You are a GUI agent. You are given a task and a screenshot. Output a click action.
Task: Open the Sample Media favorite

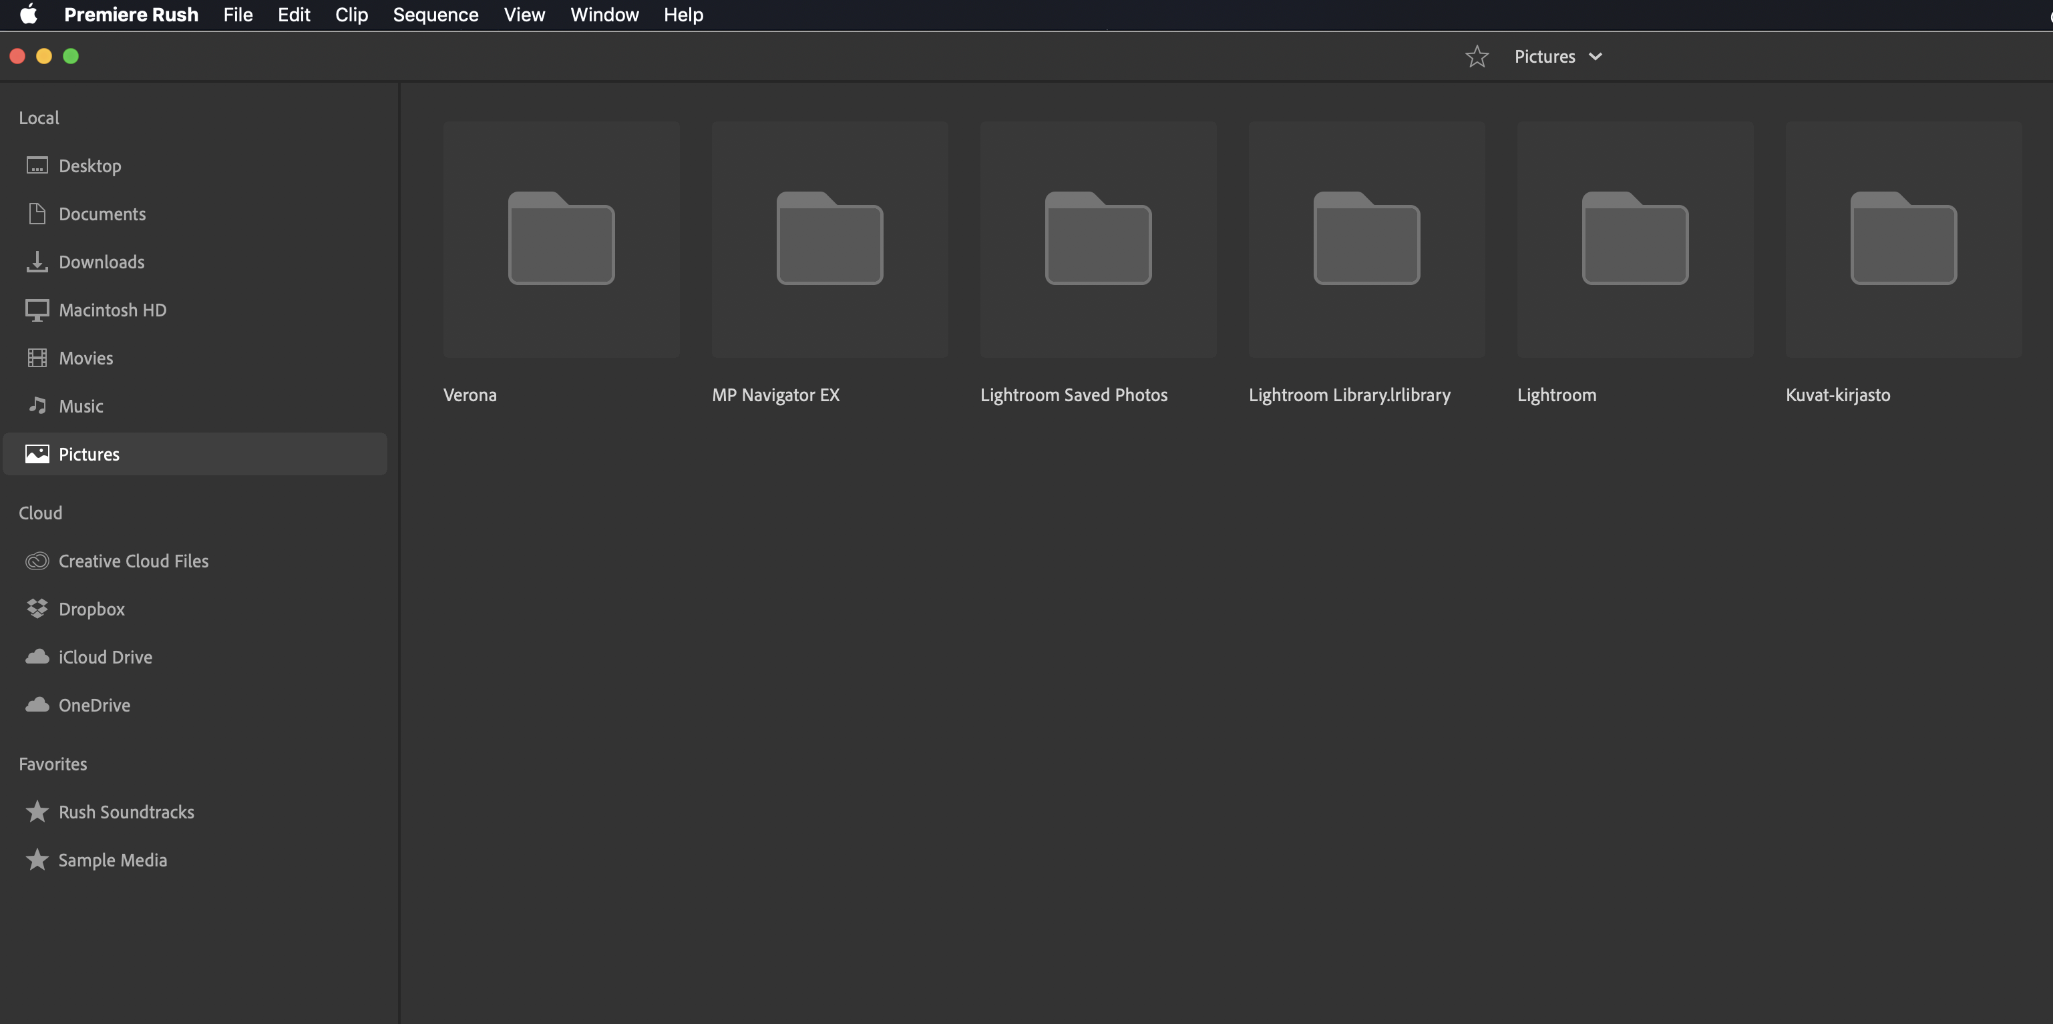pos(112,860)
